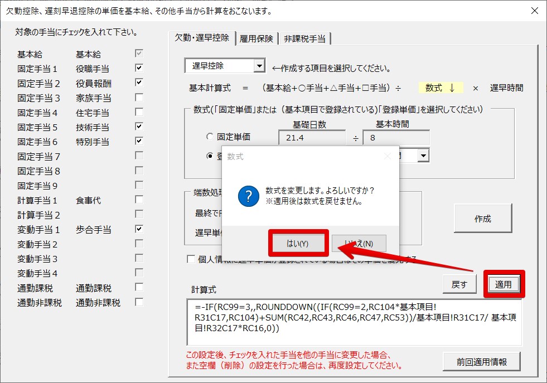Select the 固定単価 radio button

pos(210,137)
